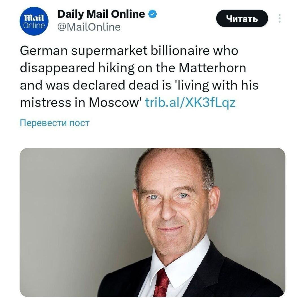This screenshot has height=305, width=305.
Task: Click the 'Online' word in the logo
Action: pos(34,25)
